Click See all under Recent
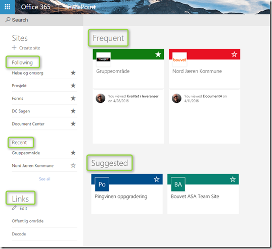 [x=44, y=179]
